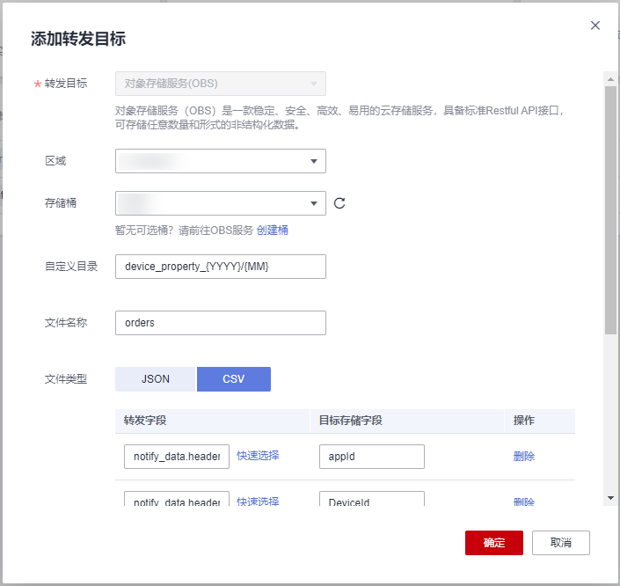Click 快速选择 in the DeviceId row

258,501
